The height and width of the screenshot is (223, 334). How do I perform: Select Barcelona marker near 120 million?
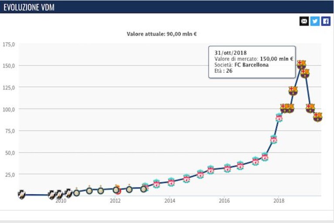pos(293,91)
